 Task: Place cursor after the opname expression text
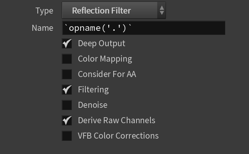132,28
